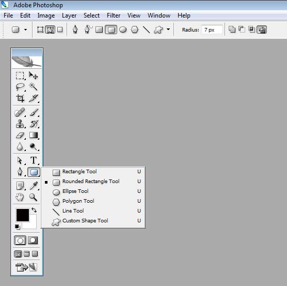Screen dimensions: 287x286
Task: Set the black foreground color swatch
Action: [x=23, y=215]
